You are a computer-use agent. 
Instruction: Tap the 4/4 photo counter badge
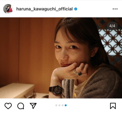point(112,26)
